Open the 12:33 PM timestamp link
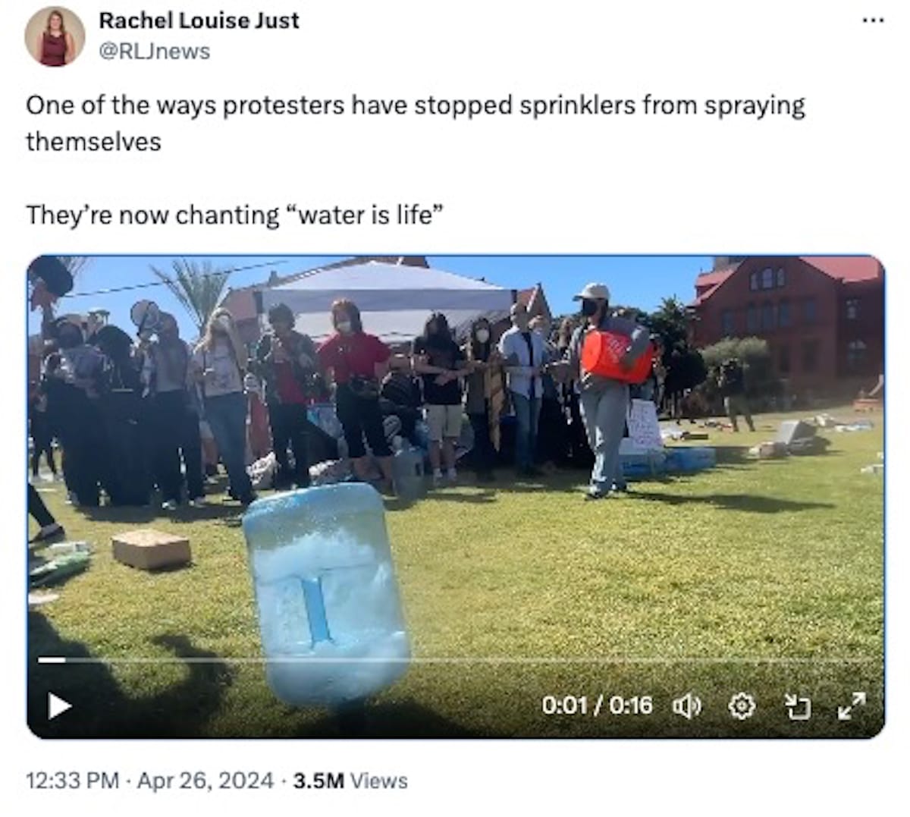910x817 pixels. [x=73, y=781]
